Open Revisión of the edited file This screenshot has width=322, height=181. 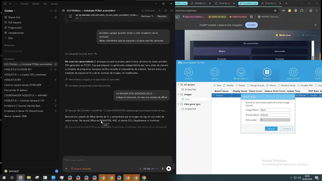click(x=162, y=16)
